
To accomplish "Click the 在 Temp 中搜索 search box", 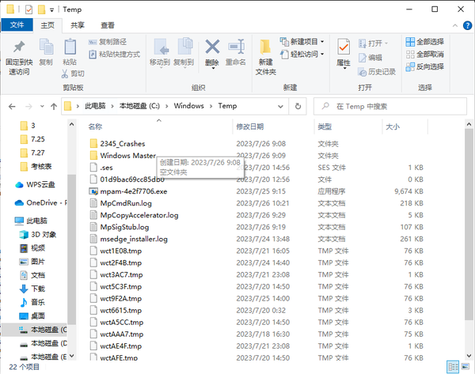I will 390,107.
